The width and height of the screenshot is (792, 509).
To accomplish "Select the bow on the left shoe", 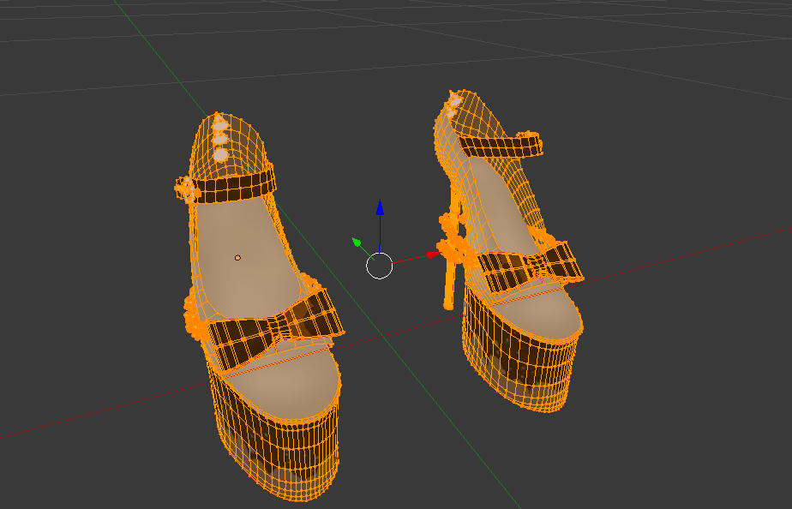I will pyautogui.click(x=275, y=329).
